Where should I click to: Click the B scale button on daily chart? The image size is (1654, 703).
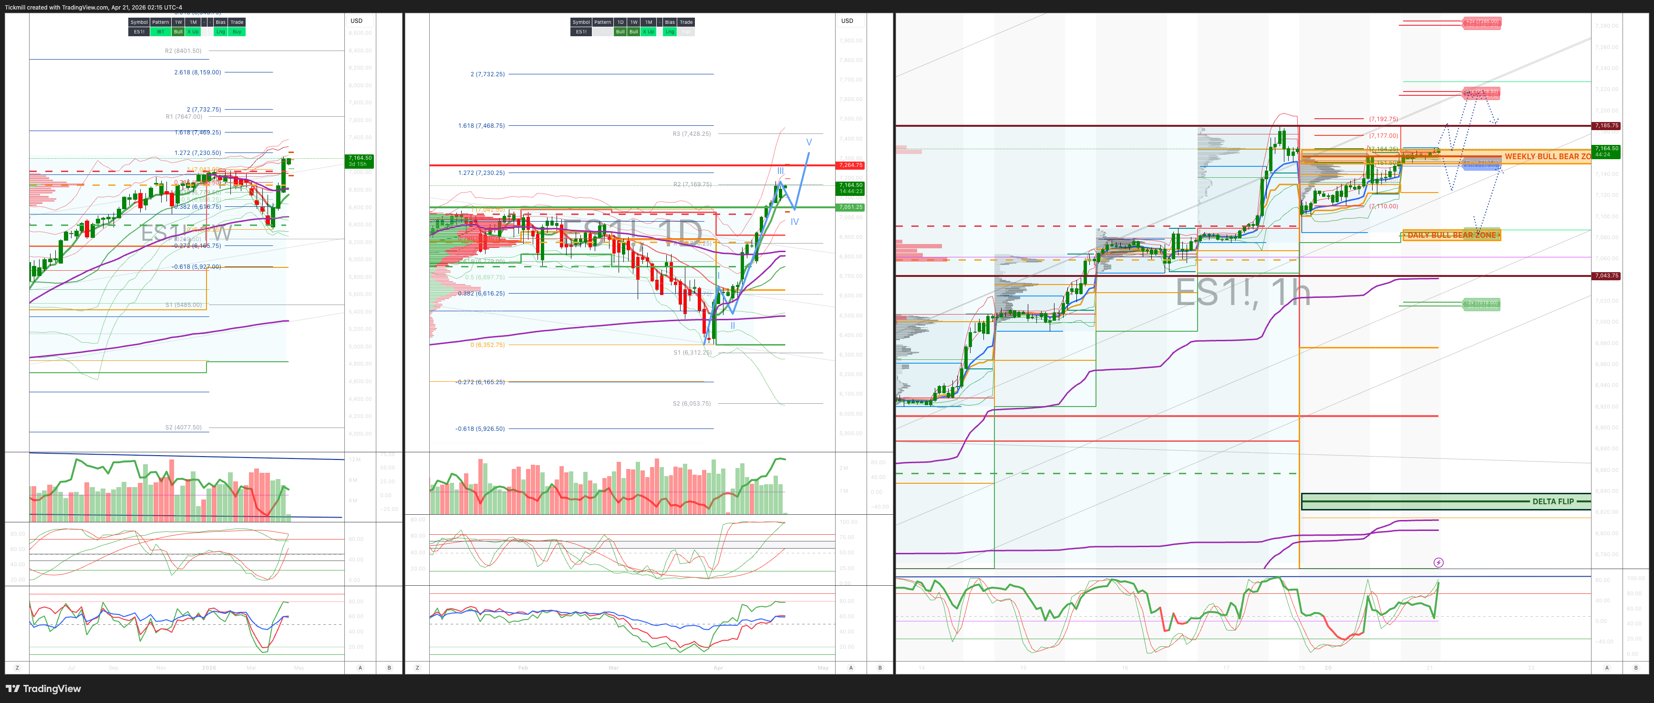[x=879, y=668]
